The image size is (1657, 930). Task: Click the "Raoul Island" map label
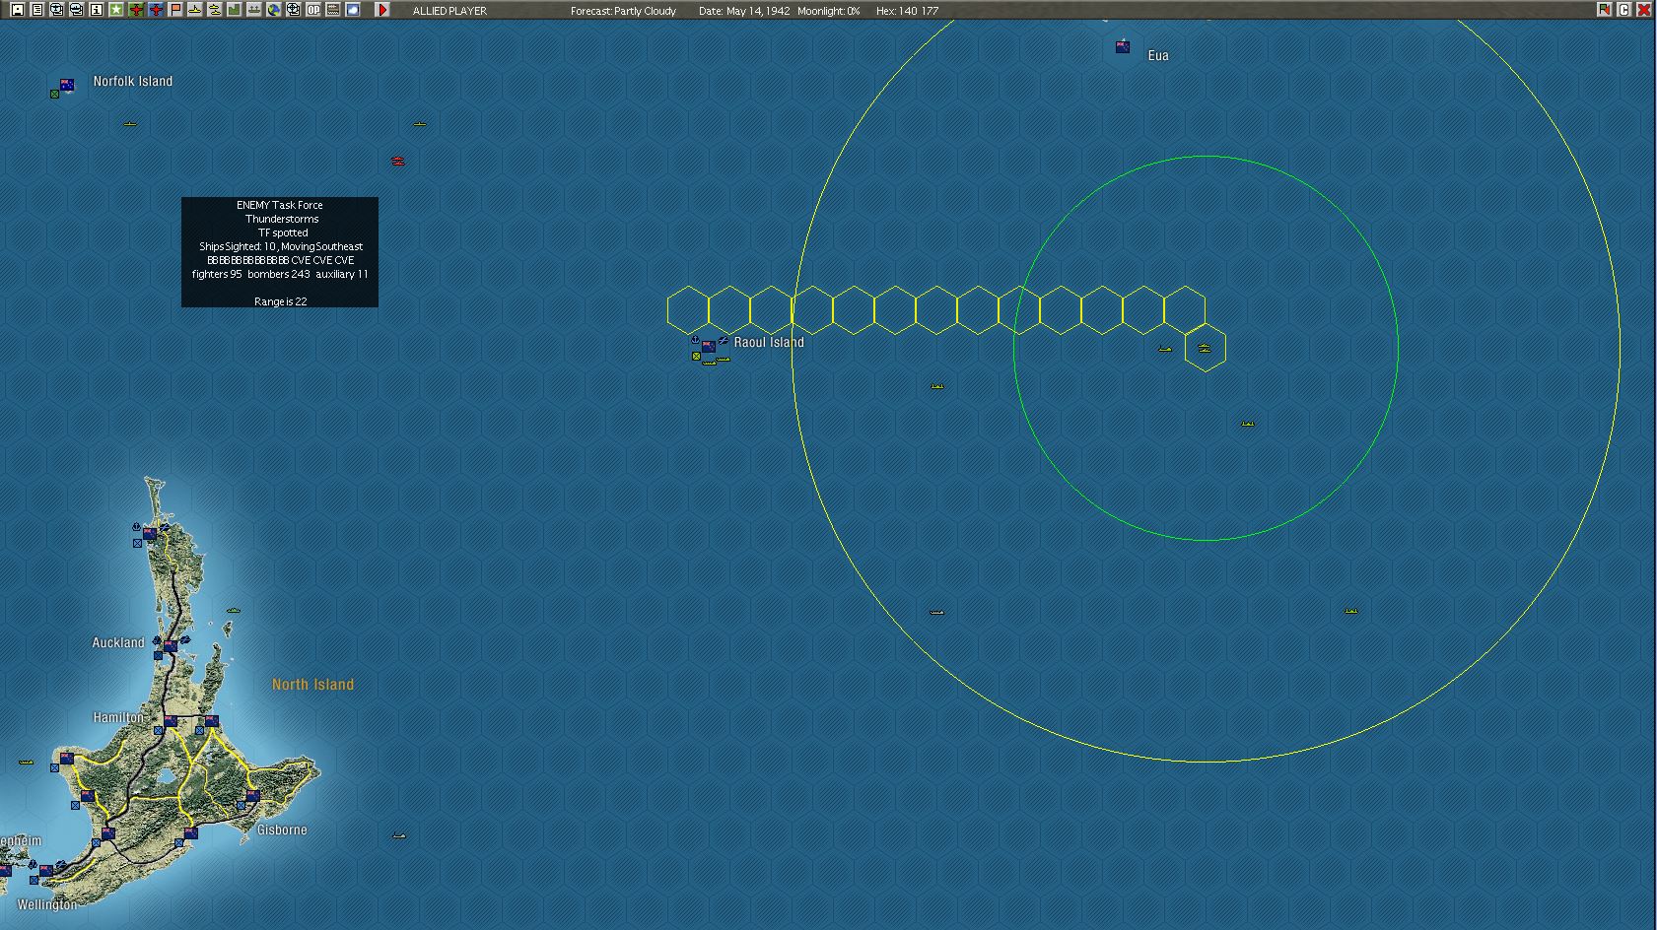pyautogui.click(x=769, y=342)
